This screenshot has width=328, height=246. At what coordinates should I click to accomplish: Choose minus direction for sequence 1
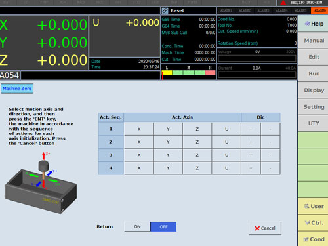point(270,129)
